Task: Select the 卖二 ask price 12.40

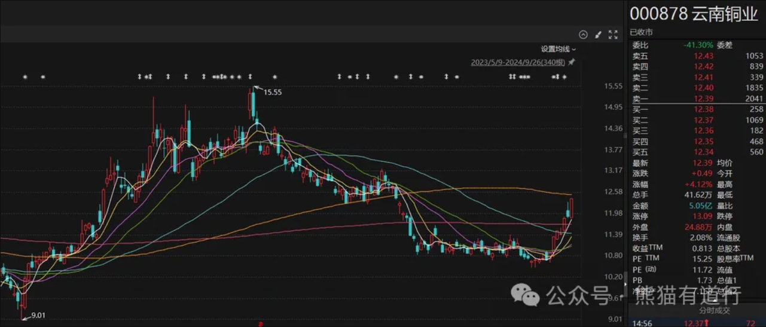Action: point(703,88)
